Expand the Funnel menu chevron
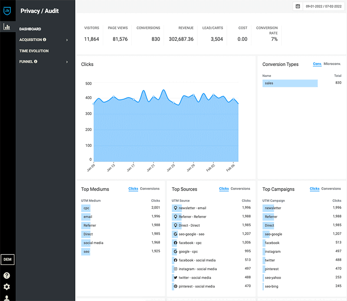347x301 pixels. coord(67,62)
